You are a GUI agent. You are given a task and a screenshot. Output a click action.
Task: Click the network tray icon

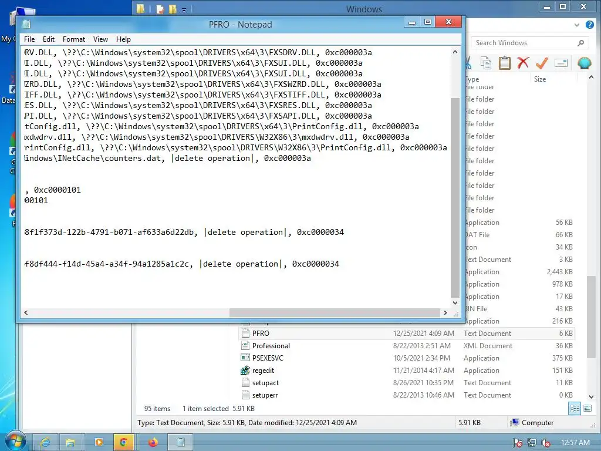[x=532, y=443]
